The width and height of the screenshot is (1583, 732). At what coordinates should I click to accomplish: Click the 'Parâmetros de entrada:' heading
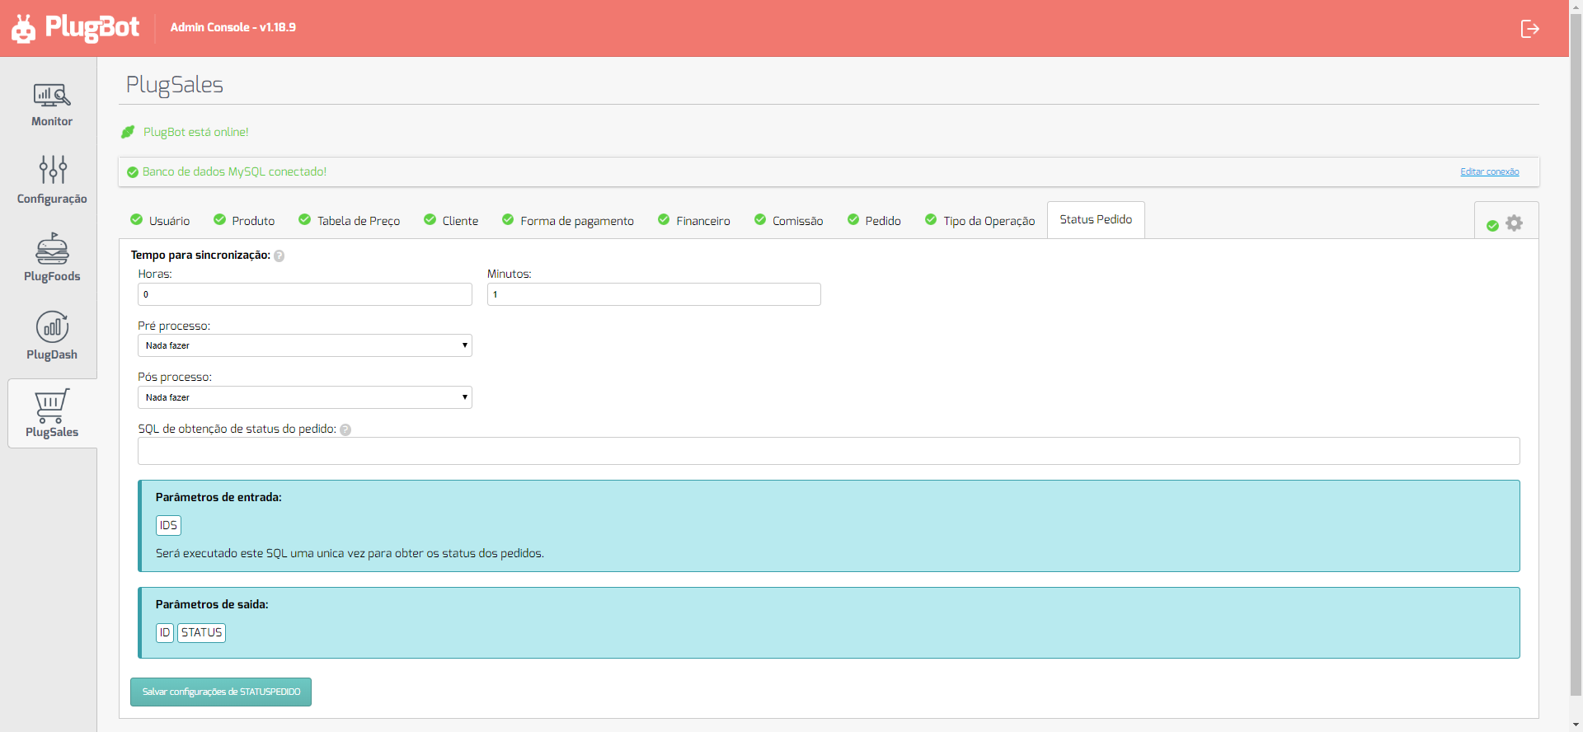(x=218, y=497)
